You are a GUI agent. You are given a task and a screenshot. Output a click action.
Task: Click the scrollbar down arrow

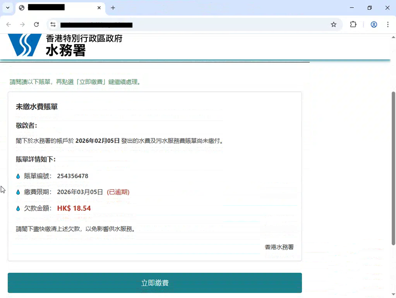pyautogui.click(x=393, y=294)
